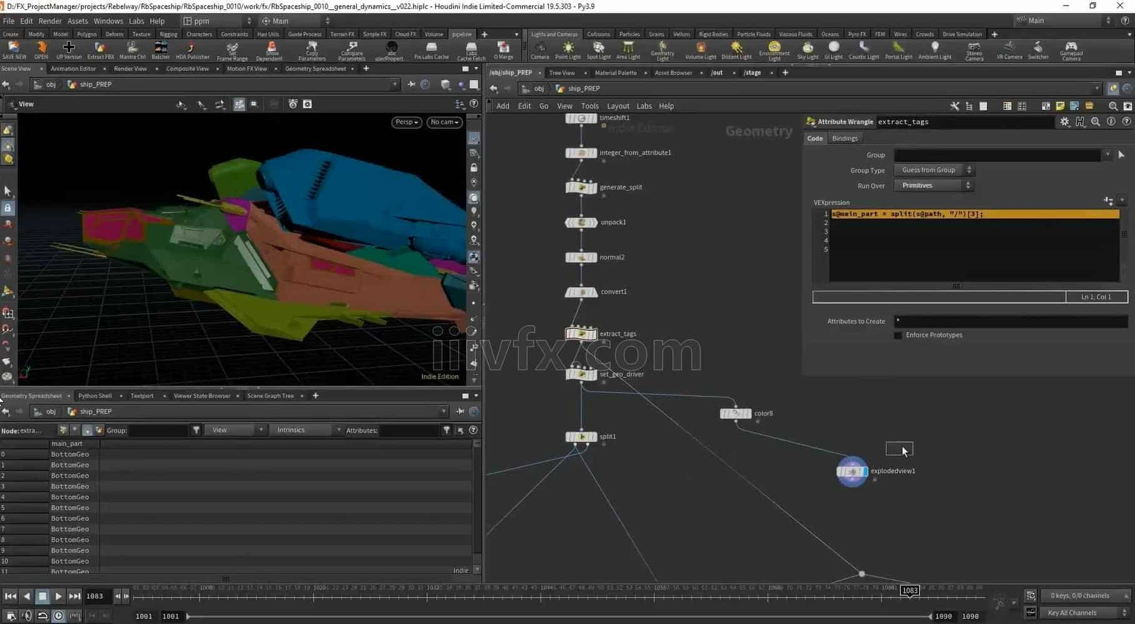
Task: Open the Persp viewport dropdown
Action: click(406, 122)
